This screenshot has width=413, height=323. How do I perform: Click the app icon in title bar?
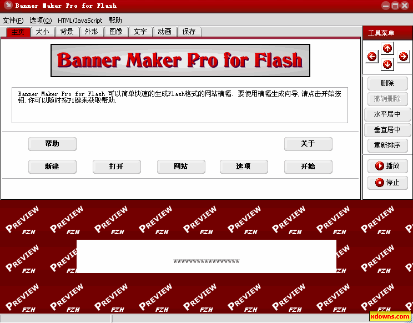tap(8, 5)
